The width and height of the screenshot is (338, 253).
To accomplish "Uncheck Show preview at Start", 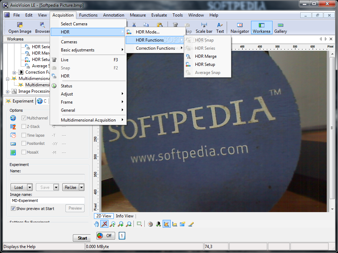I will tap(13, 209).
